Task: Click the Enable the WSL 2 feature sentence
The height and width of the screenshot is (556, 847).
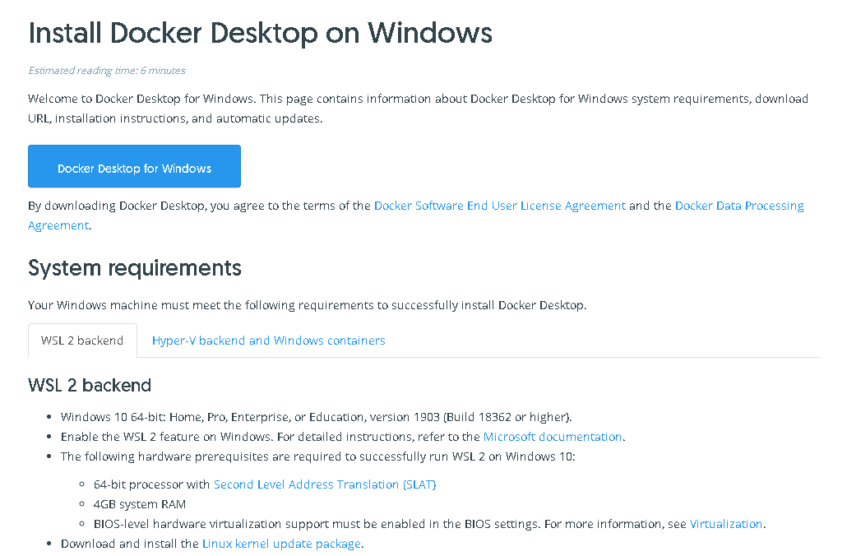Action: (343, 437)
